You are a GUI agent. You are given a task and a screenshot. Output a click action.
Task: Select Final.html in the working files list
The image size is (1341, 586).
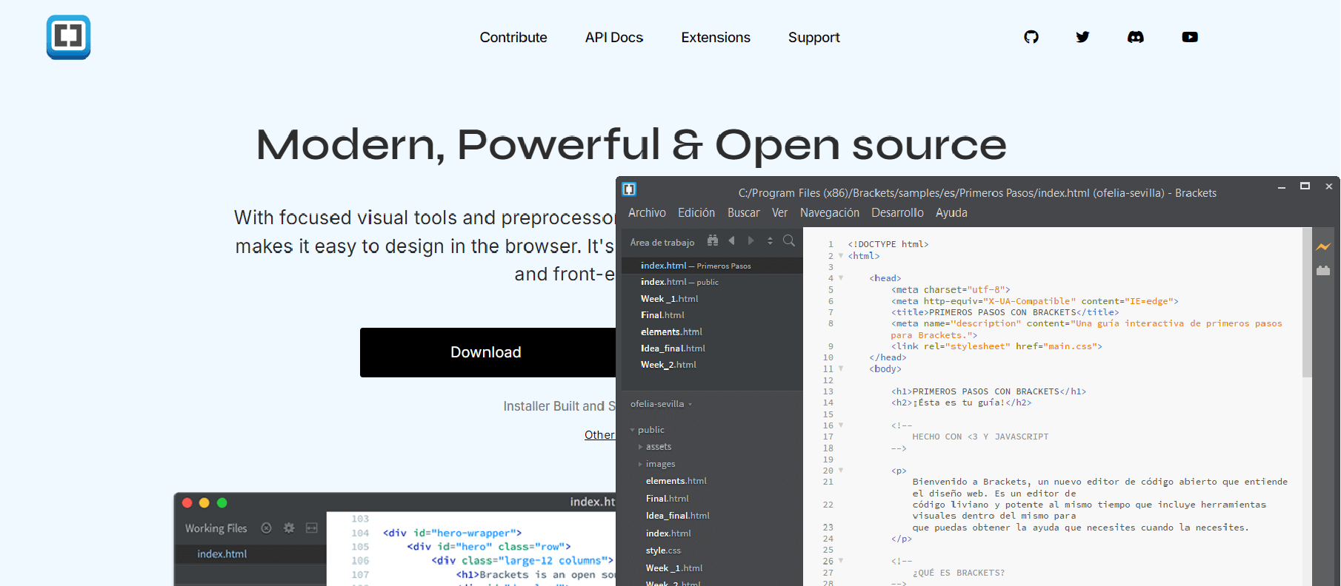pos(712,315)
